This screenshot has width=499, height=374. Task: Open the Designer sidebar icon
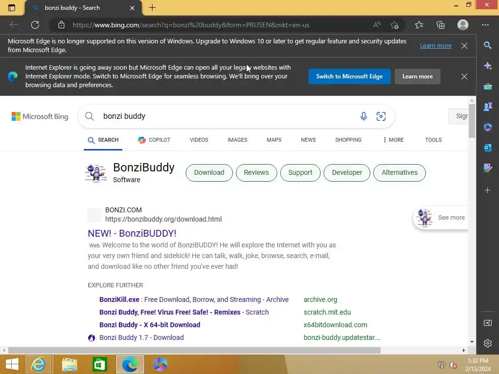[487, 168]
